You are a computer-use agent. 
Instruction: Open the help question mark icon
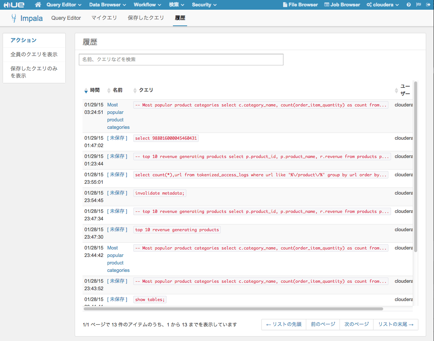tap(409, 5)
